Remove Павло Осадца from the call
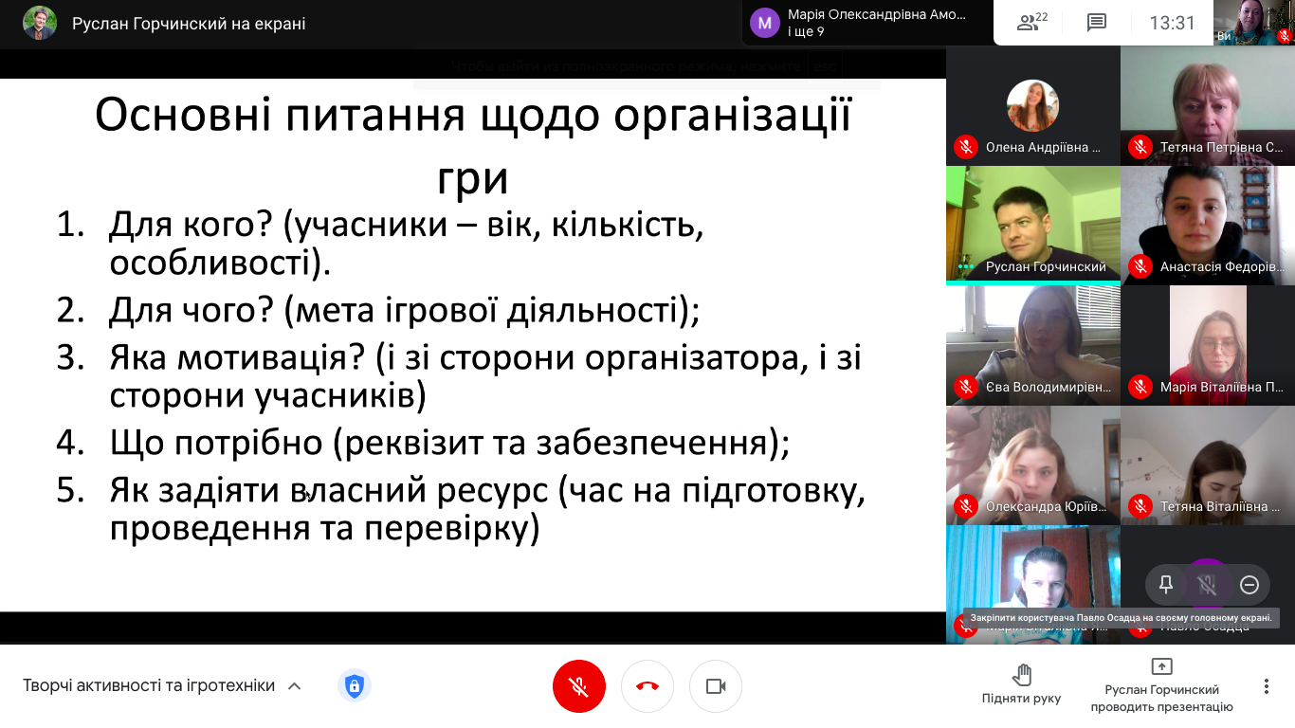1295x728 pixels. point(1249,585)
